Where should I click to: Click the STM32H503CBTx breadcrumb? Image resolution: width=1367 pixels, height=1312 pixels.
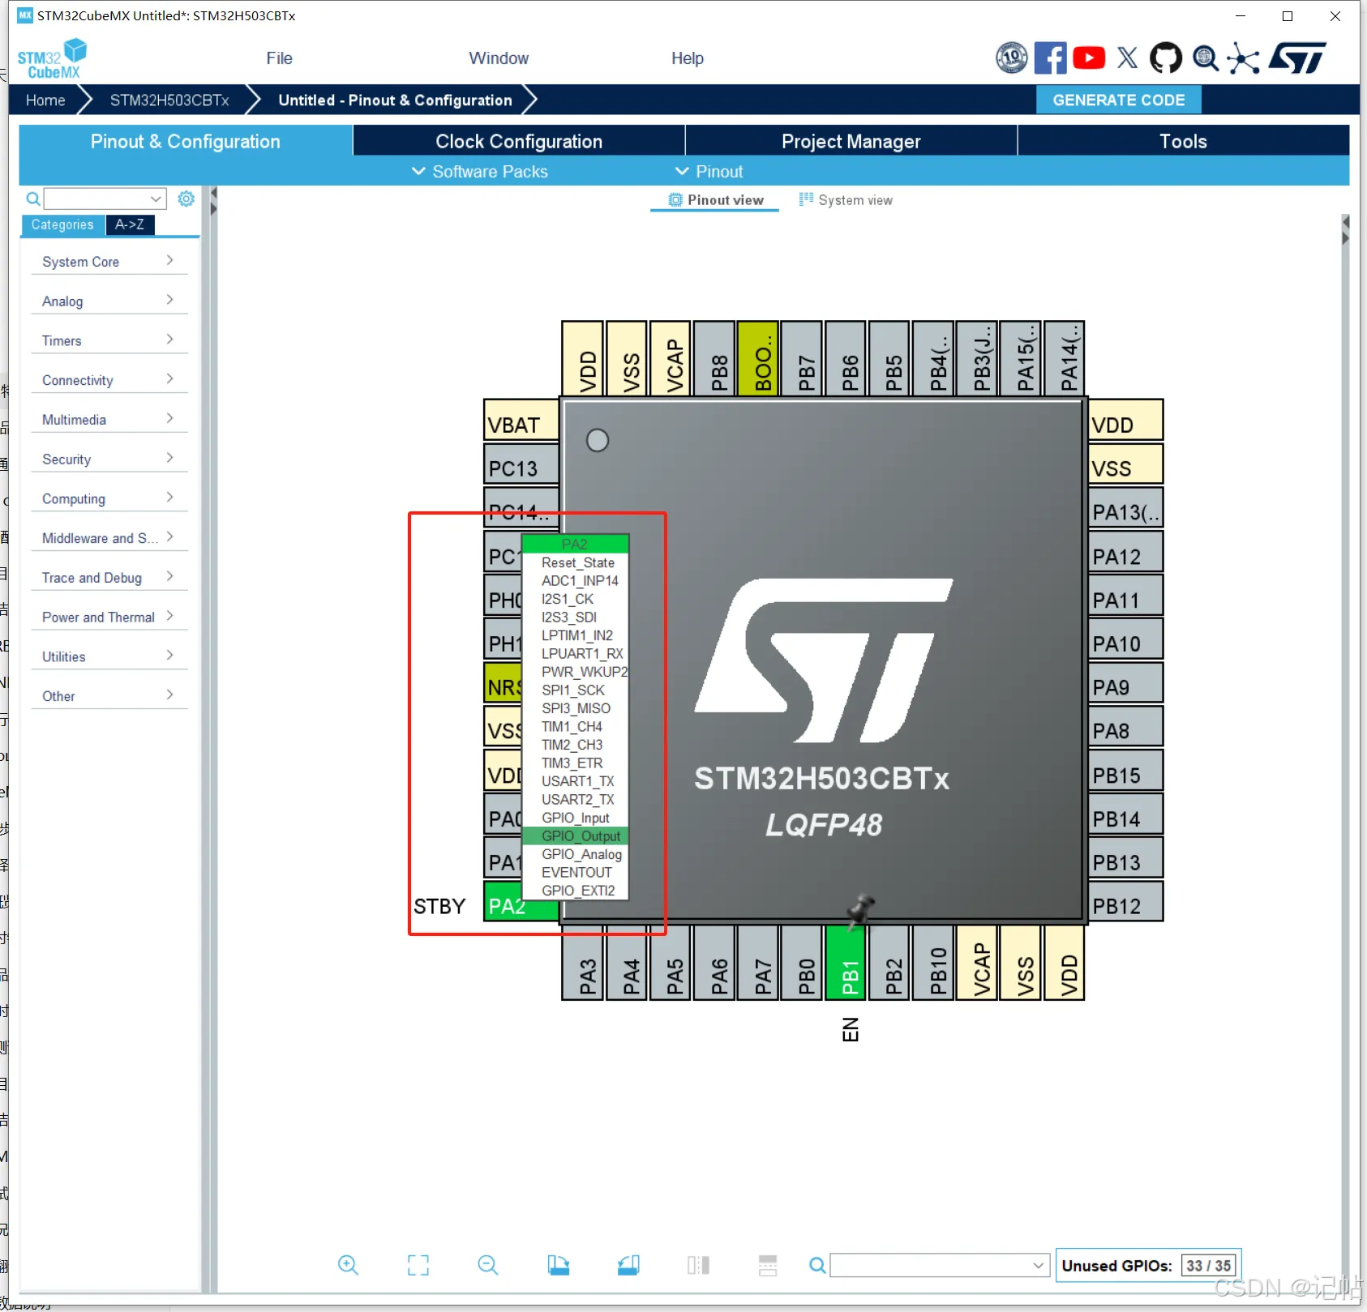tap(169, 100)
